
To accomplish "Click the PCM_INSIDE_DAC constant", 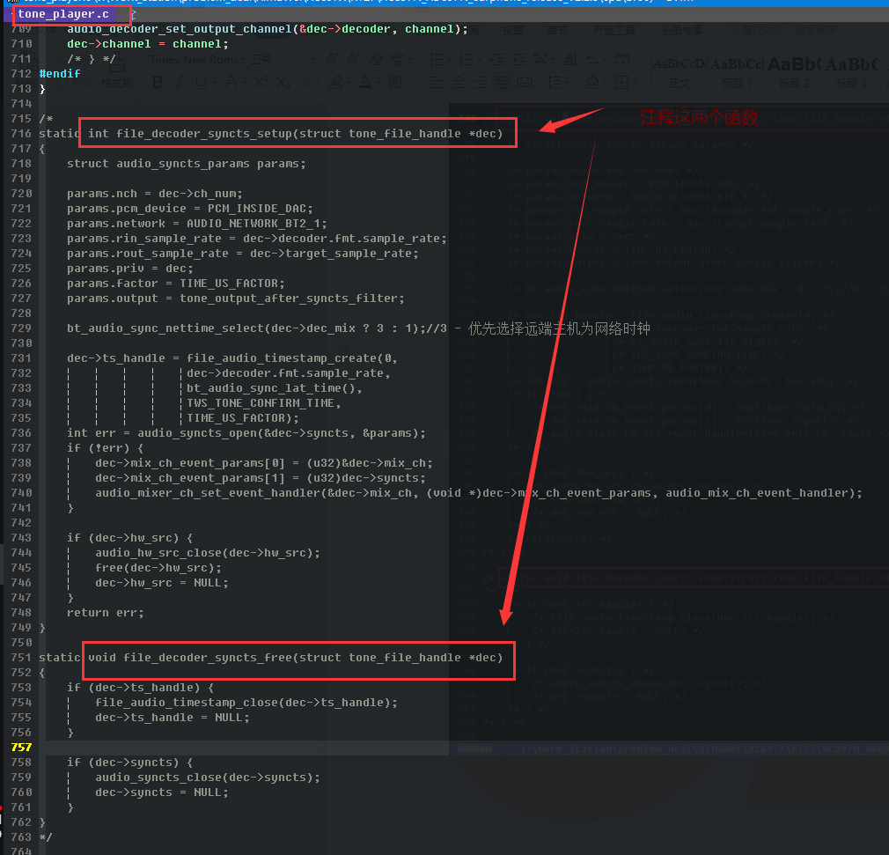I will (257, 209).
